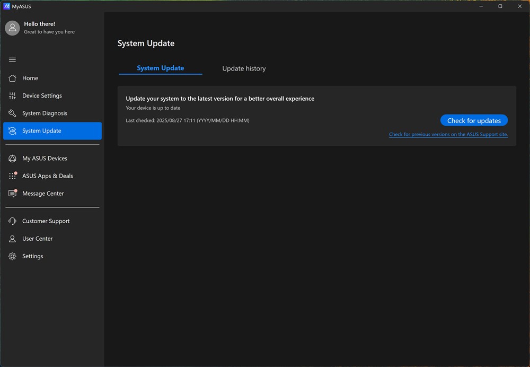Open Settings gear in the sidebar
The image size is (530, 367).
13,256
